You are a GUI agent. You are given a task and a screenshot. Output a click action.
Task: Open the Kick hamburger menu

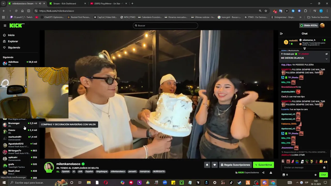click(5, 26)
